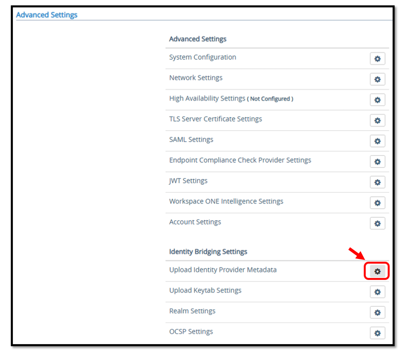The height and width of the screenshot is (362, 405).
Task: Click the "Identity Bridging Settings" section heading
Action: point(208,251)
